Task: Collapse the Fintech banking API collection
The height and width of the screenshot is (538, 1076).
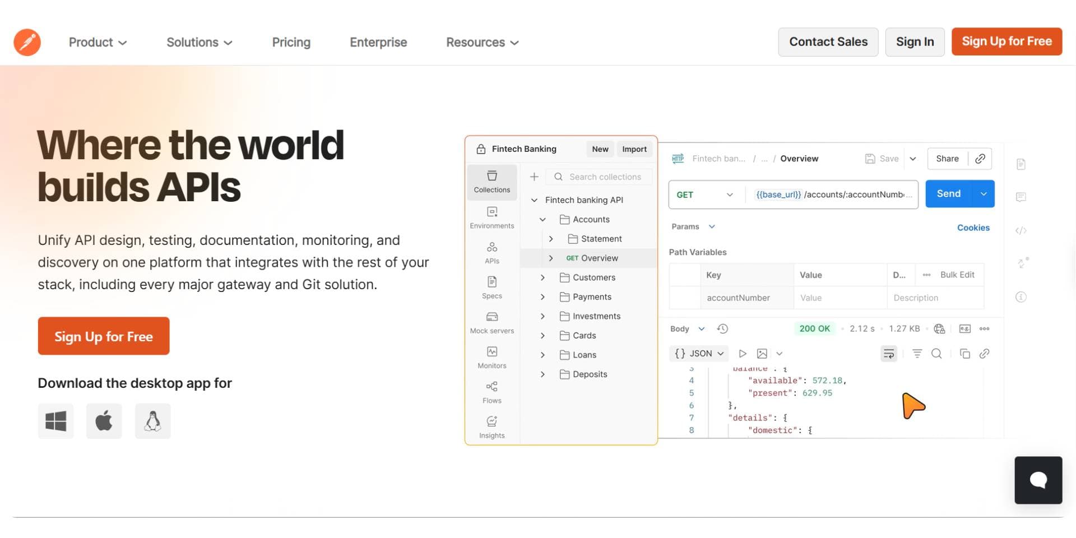Action: (534, 200)
